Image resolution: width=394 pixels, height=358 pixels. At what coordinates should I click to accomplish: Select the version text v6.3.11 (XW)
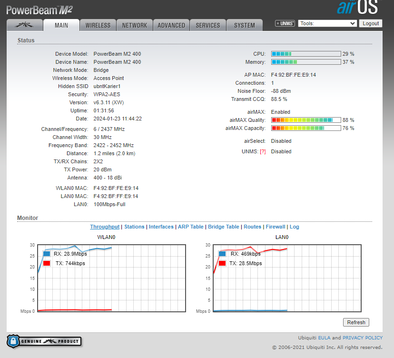click(108, 102)
